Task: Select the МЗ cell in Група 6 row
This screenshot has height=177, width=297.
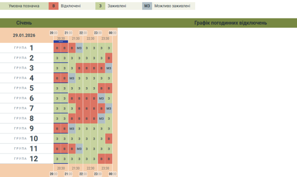Action: click(101, 98)
